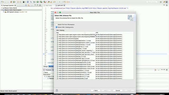The width and height of the screenshot is (169, 95).
Task: Open the Problems view menu triangle
Action: pos(162,70)
